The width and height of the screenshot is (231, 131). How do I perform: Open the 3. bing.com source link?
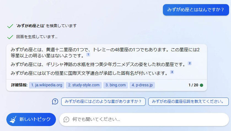click(x=115, y=85)
